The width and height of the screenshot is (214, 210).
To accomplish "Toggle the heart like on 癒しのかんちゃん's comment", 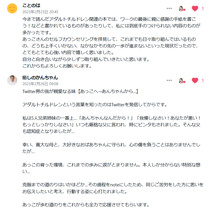I will pyautogui.click(x=195, y=81).
